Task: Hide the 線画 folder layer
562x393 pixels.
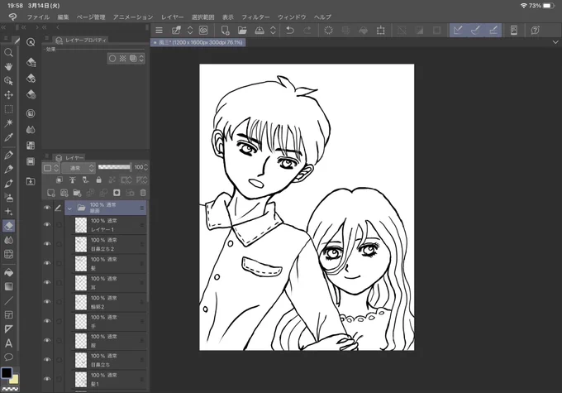Action: coord(47,208)
